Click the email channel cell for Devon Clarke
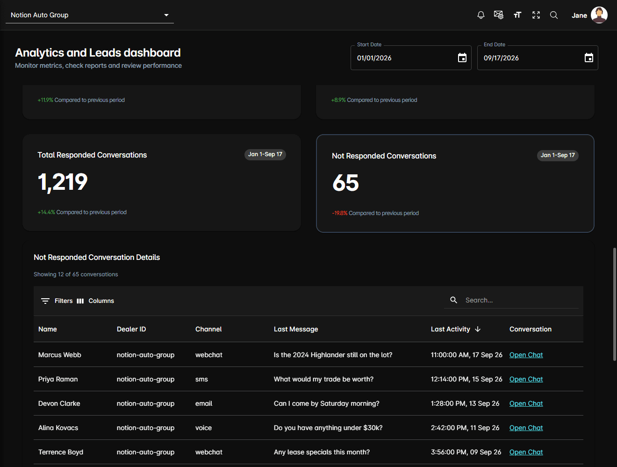 (x=204, y=403)
